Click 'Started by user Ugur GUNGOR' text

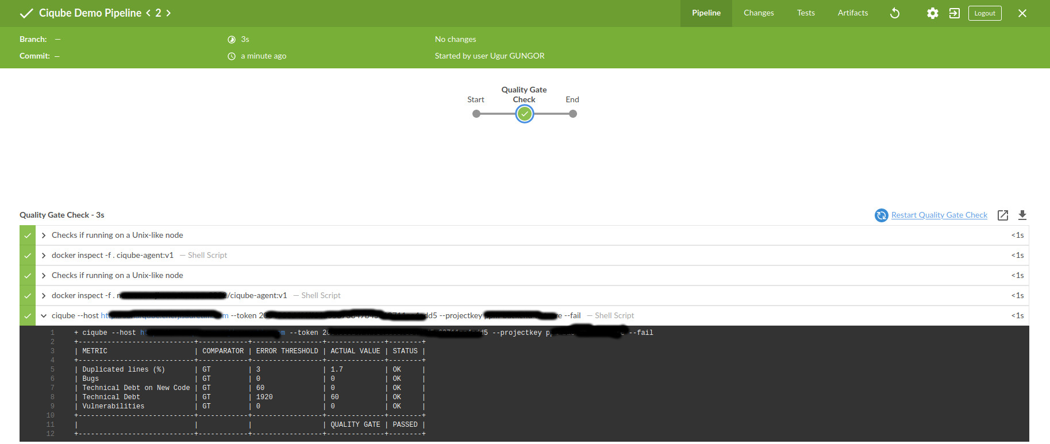point(490,56)
